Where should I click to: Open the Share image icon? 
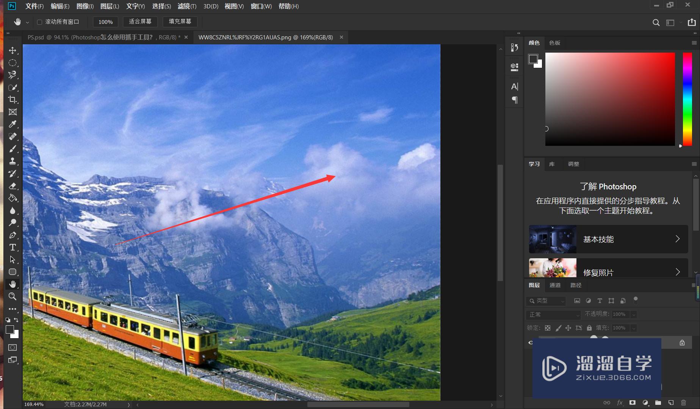click(x=692, y=22)
